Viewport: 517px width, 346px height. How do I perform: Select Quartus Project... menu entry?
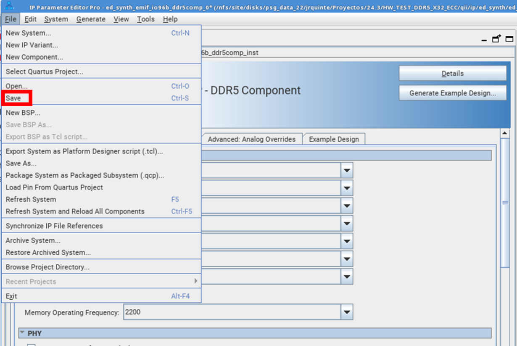click(x=101, y=71)
